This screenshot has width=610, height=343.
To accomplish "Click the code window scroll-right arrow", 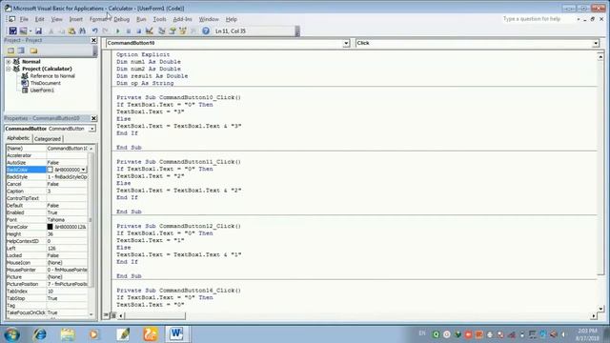I will (594, 315).
